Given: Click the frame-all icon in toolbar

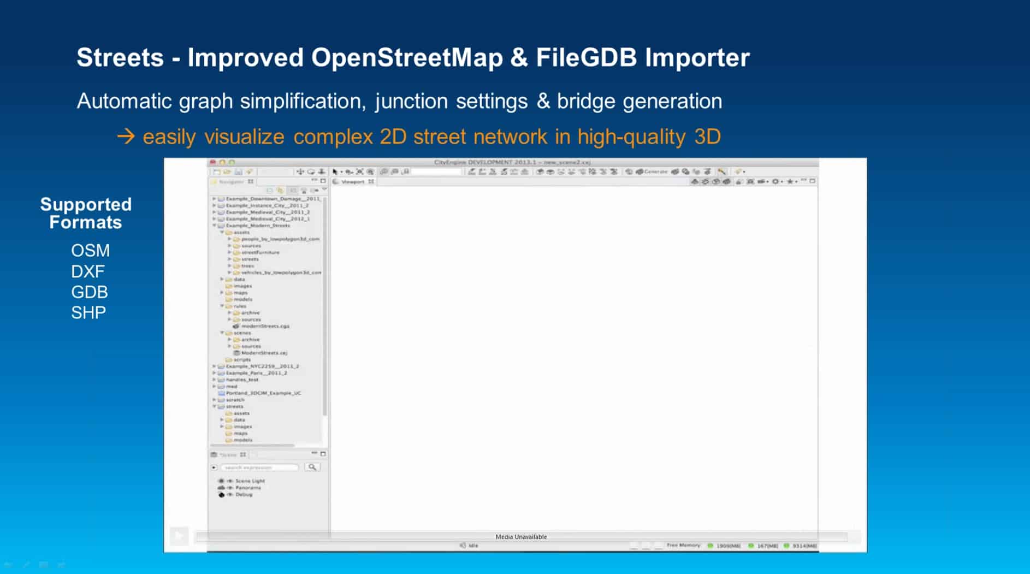Looking at the screenshot, I should (360, 171).
